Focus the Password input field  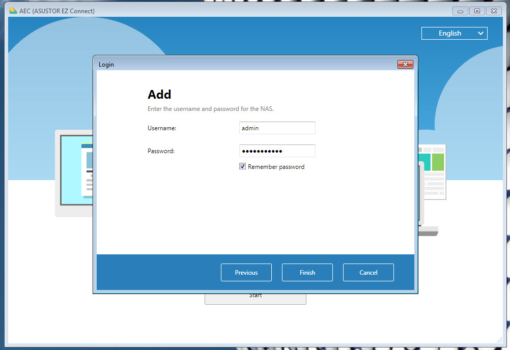tap(277, 151)
